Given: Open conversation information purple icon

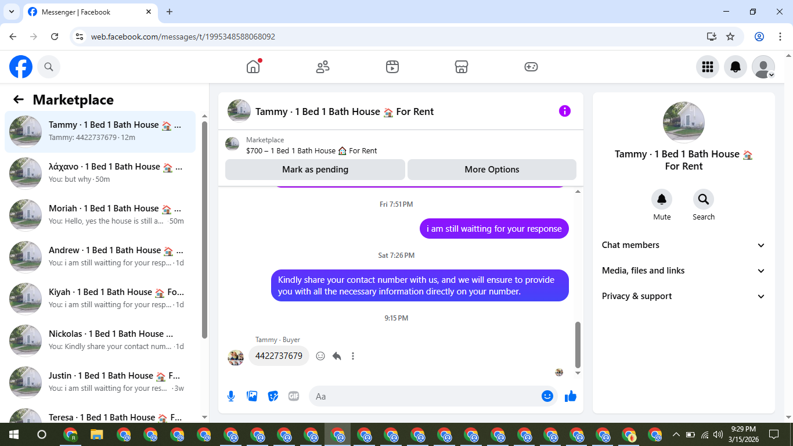Looking at the screenshot, I should [x=565, y=111].
